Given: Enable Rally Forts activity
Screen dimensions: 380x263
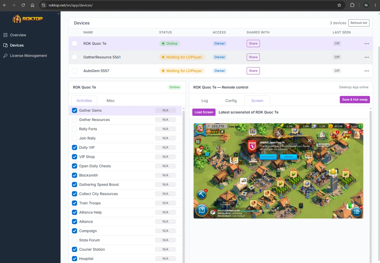Looking at the screenshot, I should click(x=74, y=129).
